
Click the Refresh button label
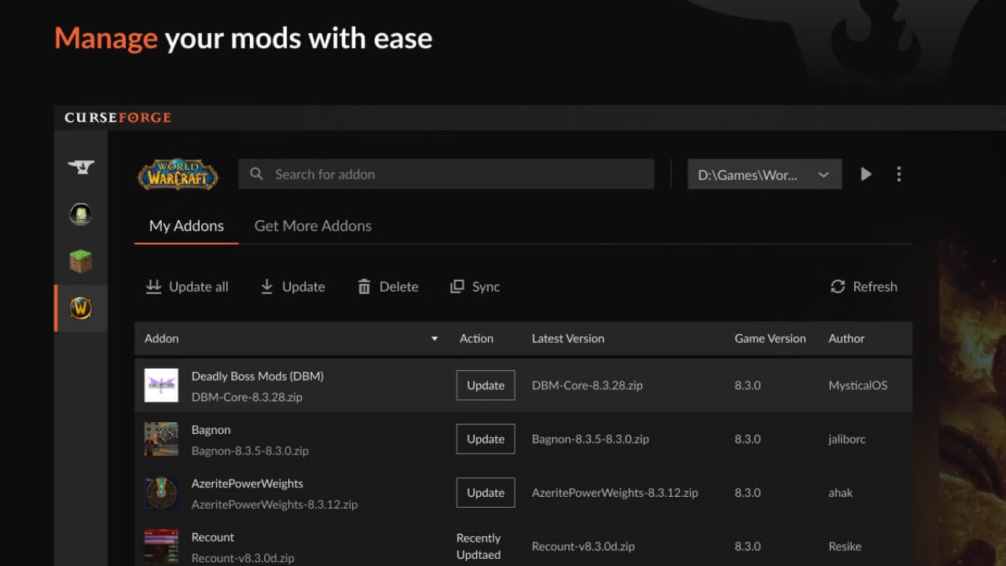pos(875,287)
